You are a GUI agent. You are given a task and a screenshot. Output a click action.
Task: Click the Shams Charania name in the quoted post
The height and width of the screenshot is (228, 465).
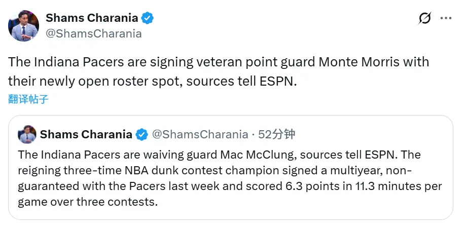pos(86,135)
